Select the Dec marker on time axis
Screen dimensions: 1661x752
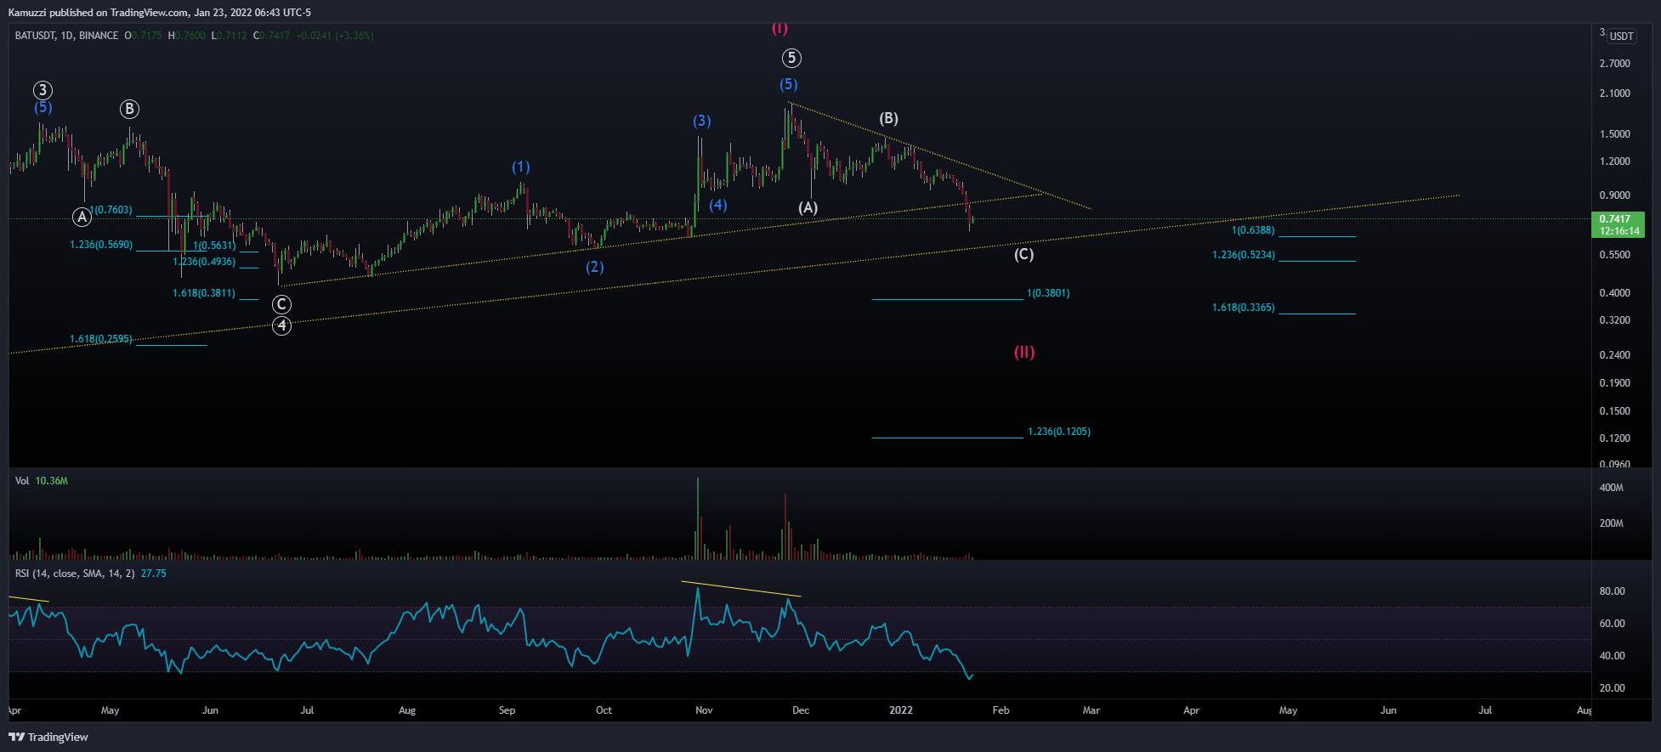coord(801,710)
